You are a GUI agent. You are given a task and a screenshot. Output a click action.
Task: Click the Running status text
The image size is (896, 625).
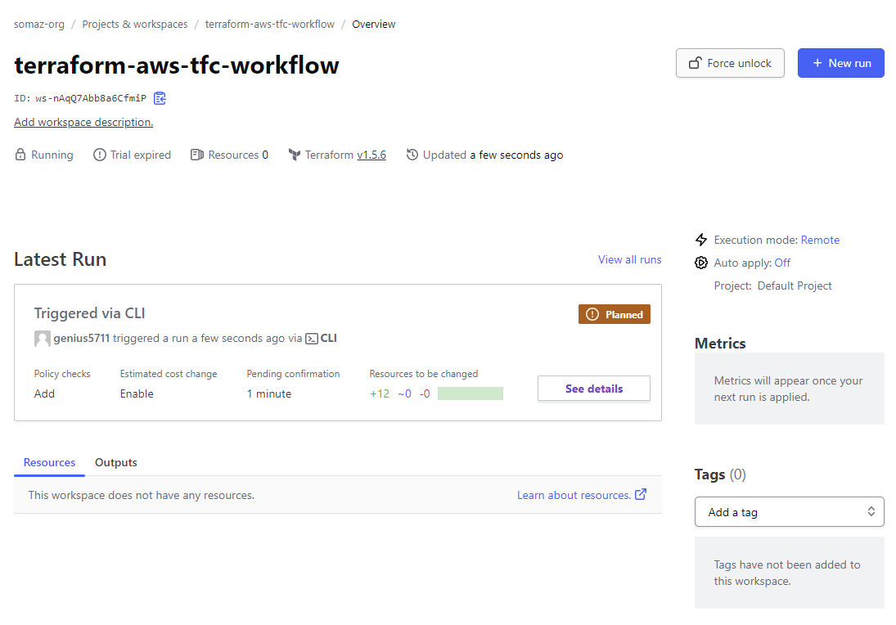52,155
